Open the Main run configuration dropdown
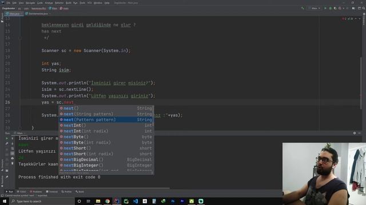366x205 pixels. [x=315, y=8]
